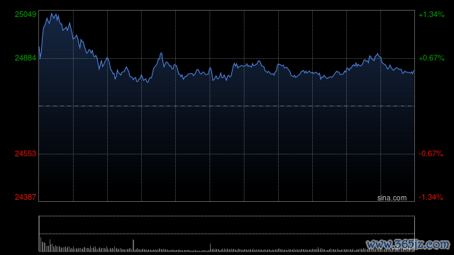The image size is (454, 255).
Task: Click the +0.67% percentage label
Action: click(431, 58)
